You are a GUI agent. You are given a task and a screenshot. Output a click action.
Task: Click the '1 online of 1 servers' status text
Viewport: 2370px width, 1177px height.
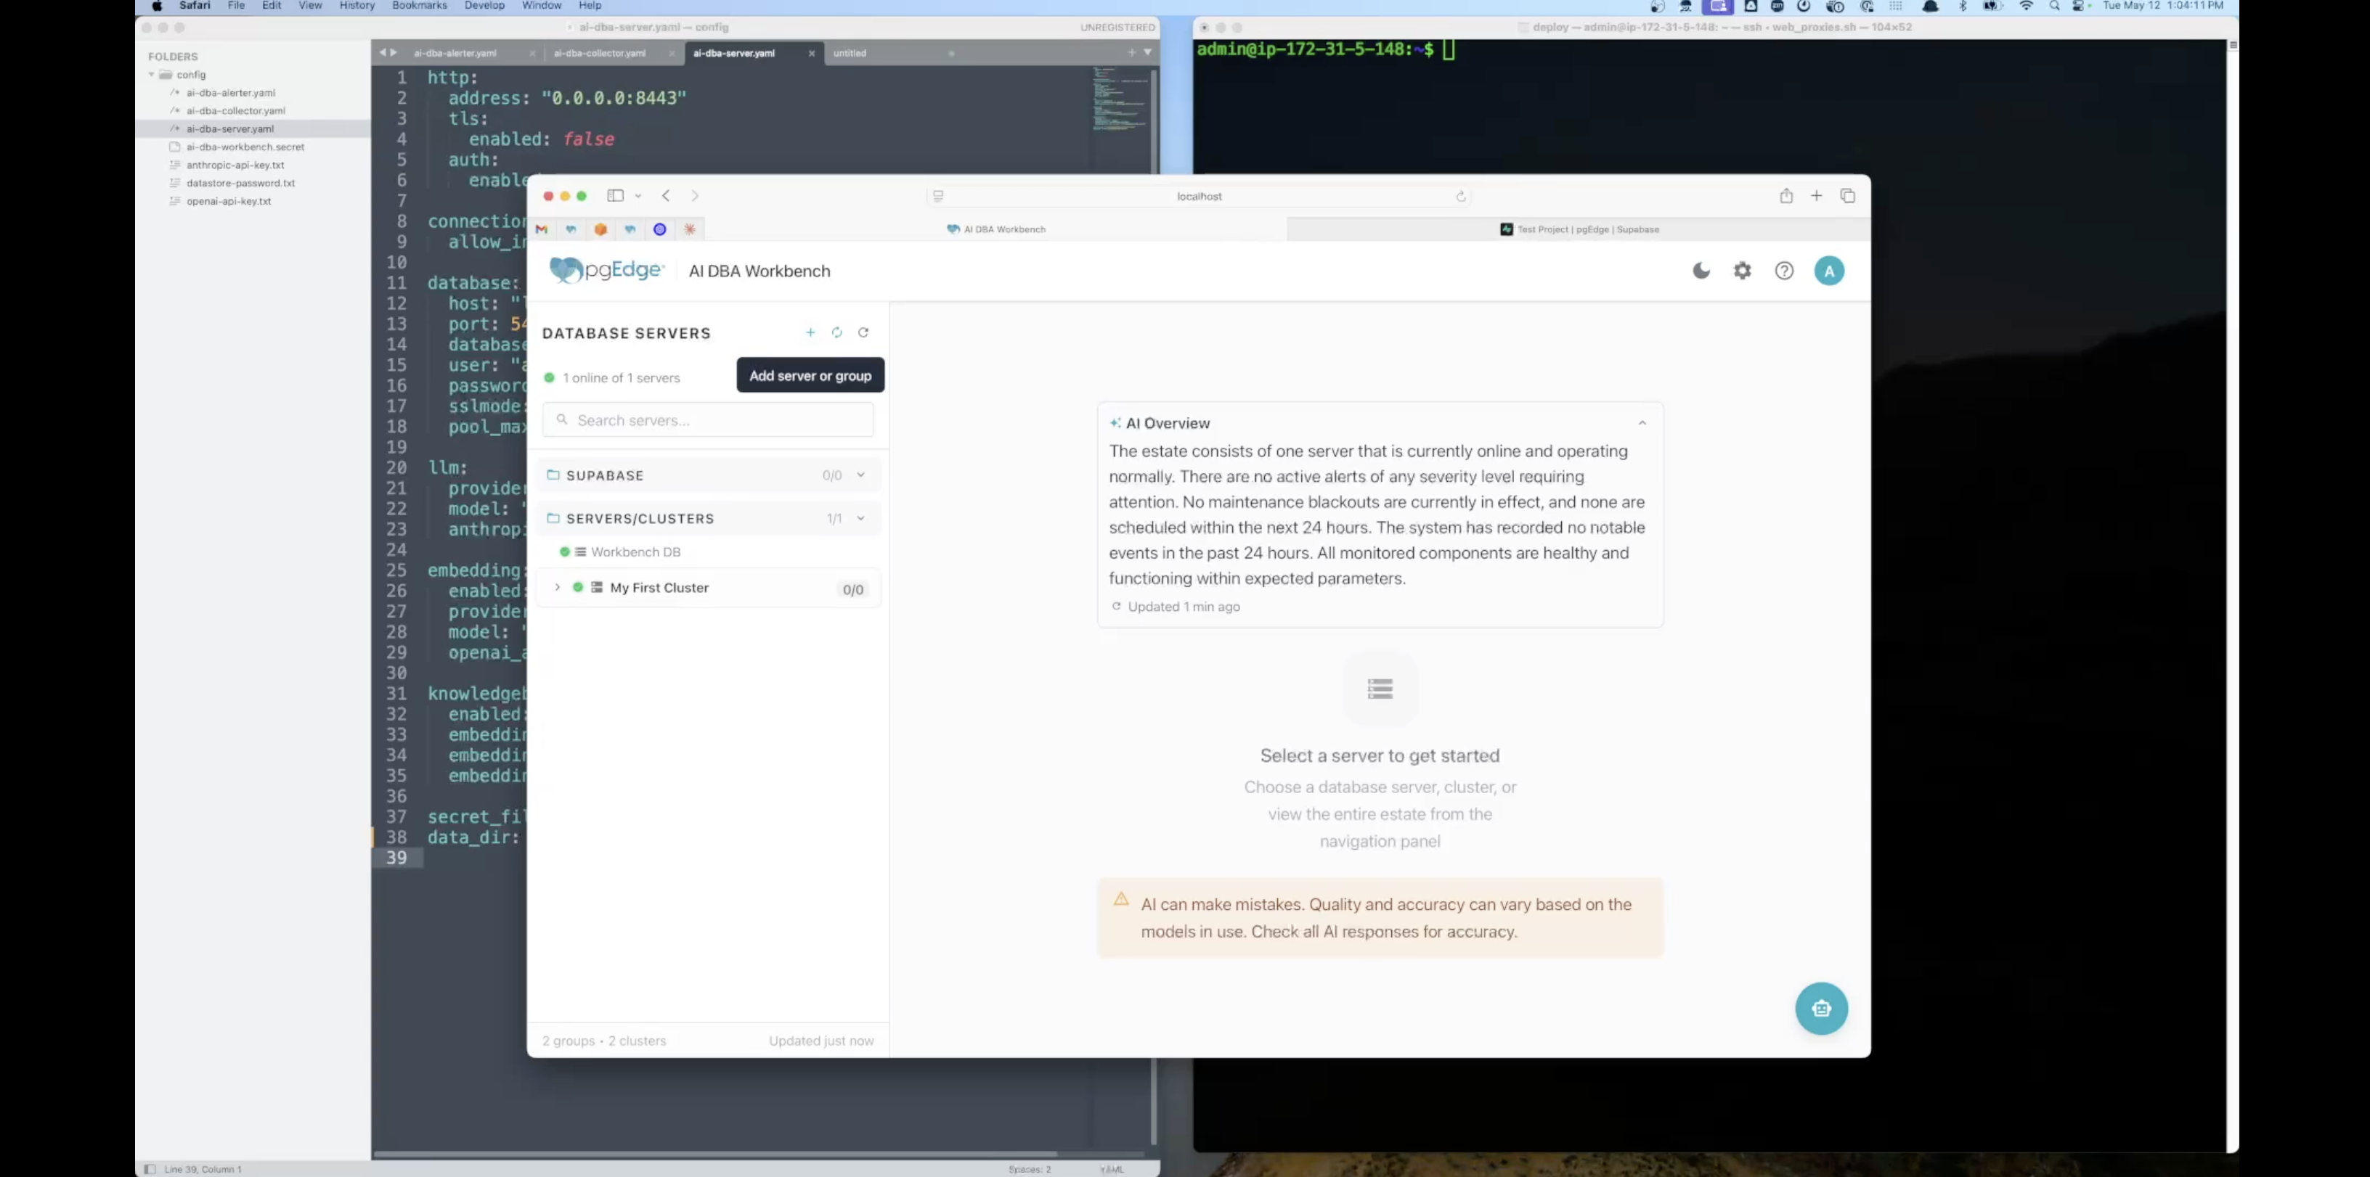pos(621,378)
